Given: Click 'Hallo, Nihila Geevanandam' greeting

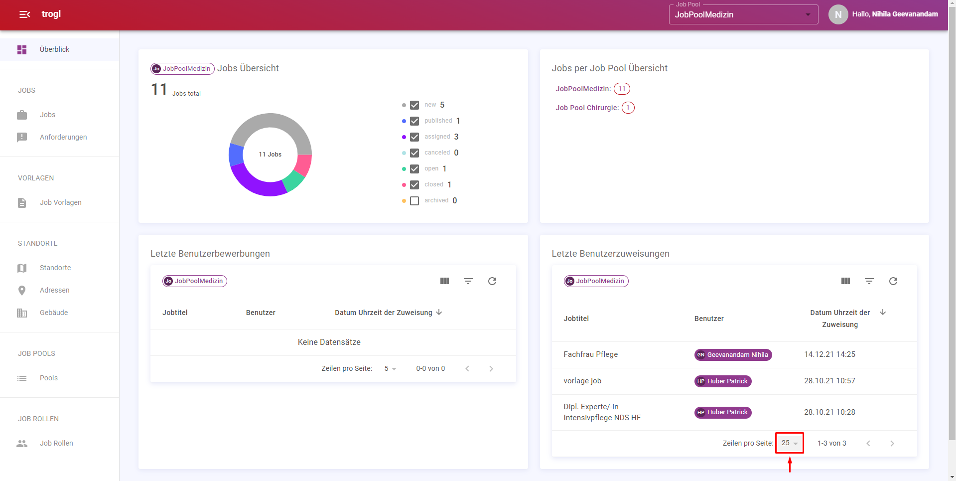Looking at the screenshot, I should pos(895,14).
